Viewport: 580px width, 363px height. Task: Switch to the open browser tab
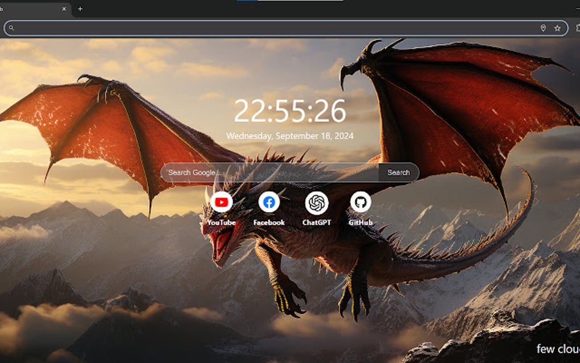pos(31,9)
